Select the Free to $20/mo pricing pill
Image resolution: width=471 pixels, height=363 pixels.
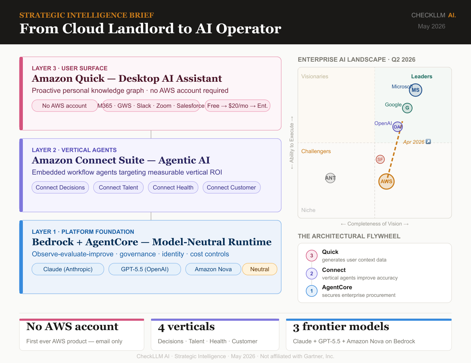(238, 106)
